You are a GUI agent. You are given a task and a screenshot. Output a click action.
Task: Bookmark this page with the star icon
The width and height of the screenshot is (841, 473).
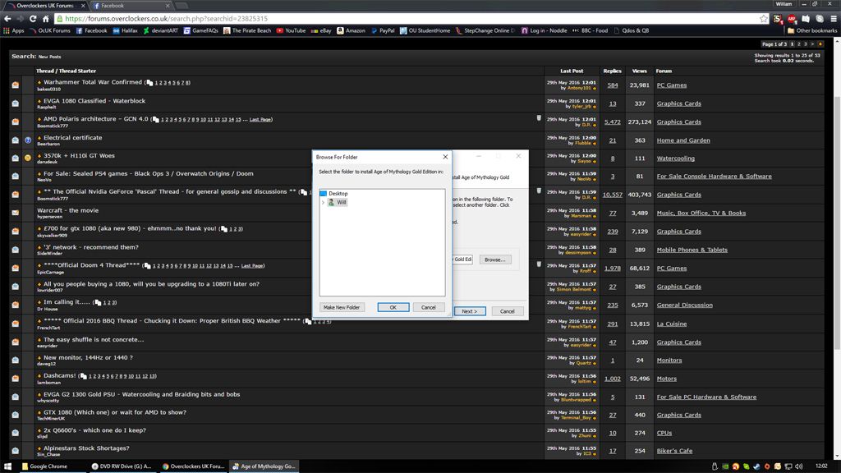pos(763,19)
